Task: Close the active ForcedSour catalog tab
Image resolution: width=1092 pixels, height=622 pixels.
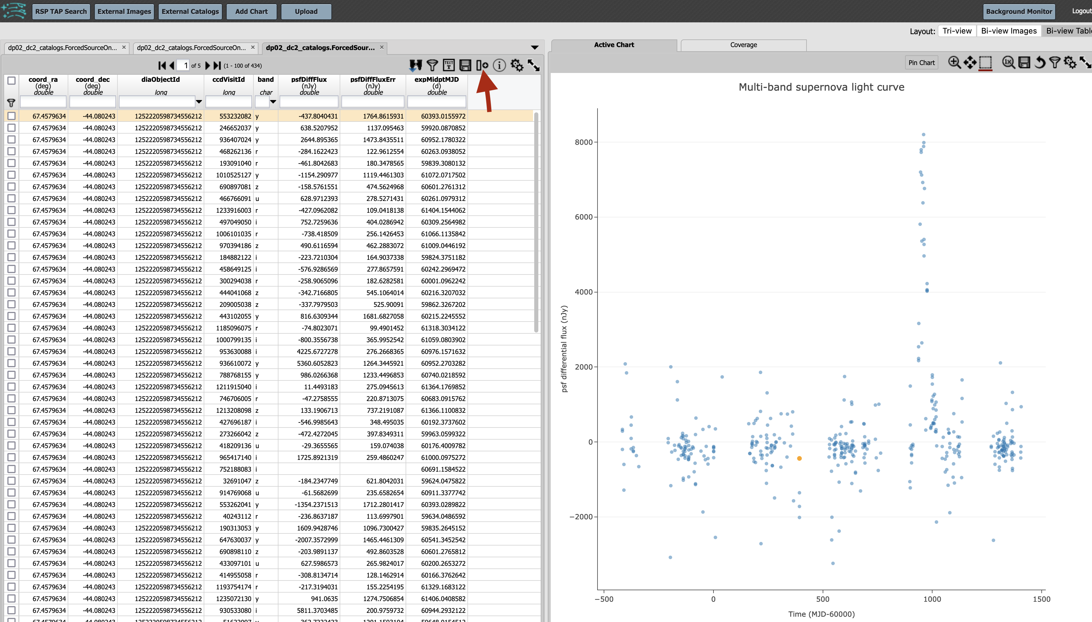Action: click(x=382, y=47)
